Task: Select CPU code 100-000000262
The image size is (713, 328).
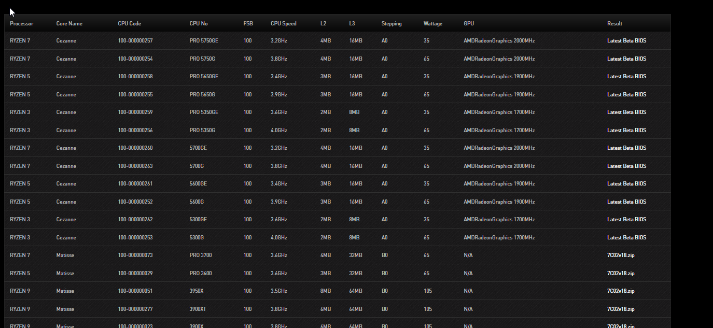Action: (x=135, y=220)
